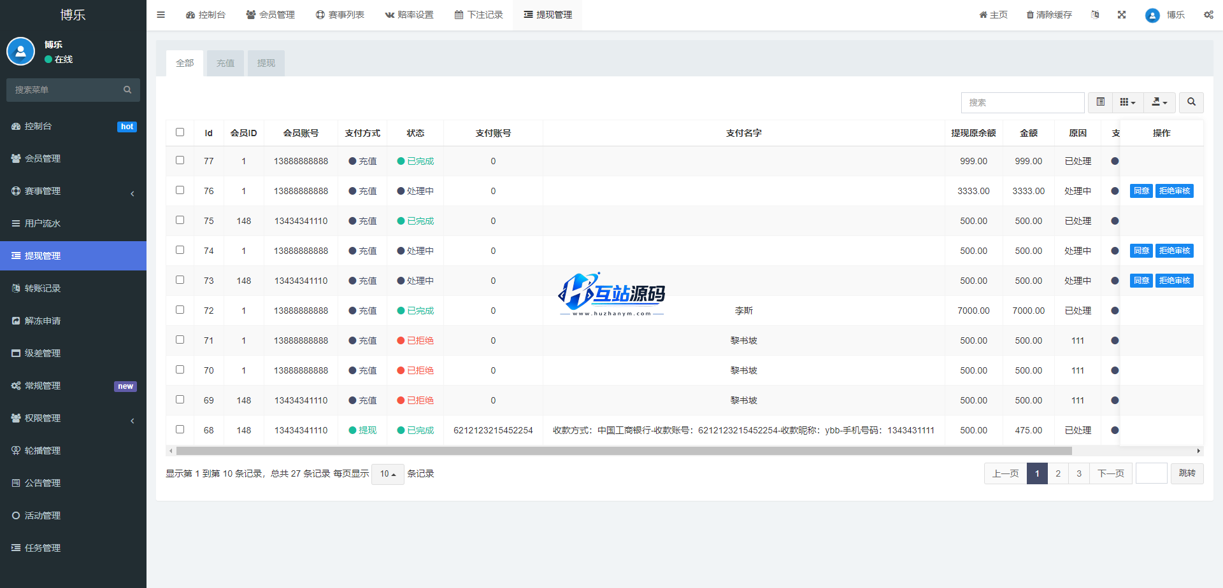Open the columns visibility dropdown
This screenshot has width=1223, height=588.
click(x=1127, y=102)
